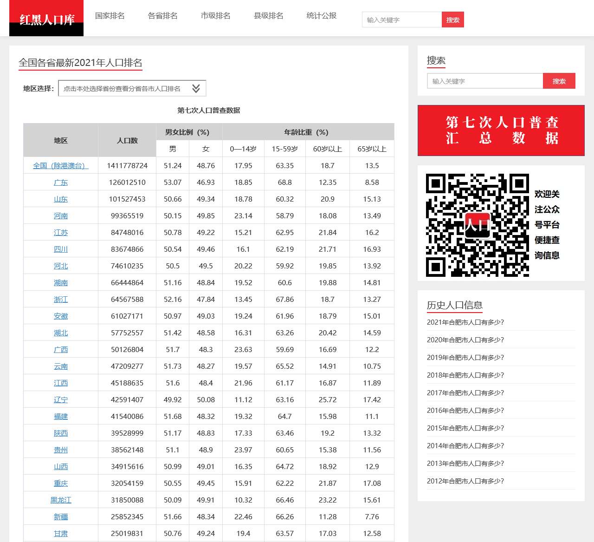Open the 重庆 link
594x542 pixels.
click(61, 483)
